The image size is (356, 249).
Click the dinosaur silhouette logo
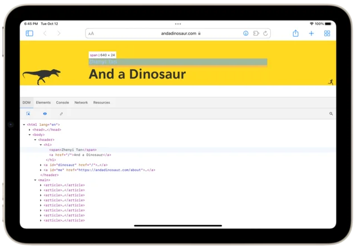point(42,77)
